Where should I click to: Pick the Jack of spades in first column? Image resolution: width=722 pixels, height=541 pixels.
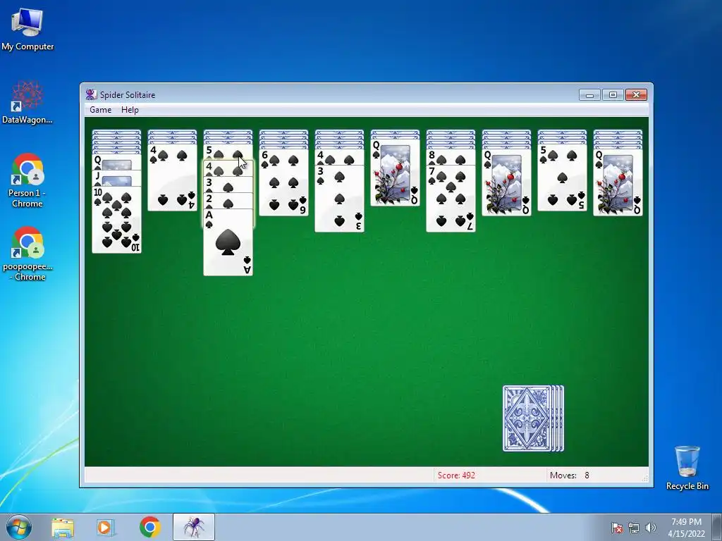click(x=116, y=178)
